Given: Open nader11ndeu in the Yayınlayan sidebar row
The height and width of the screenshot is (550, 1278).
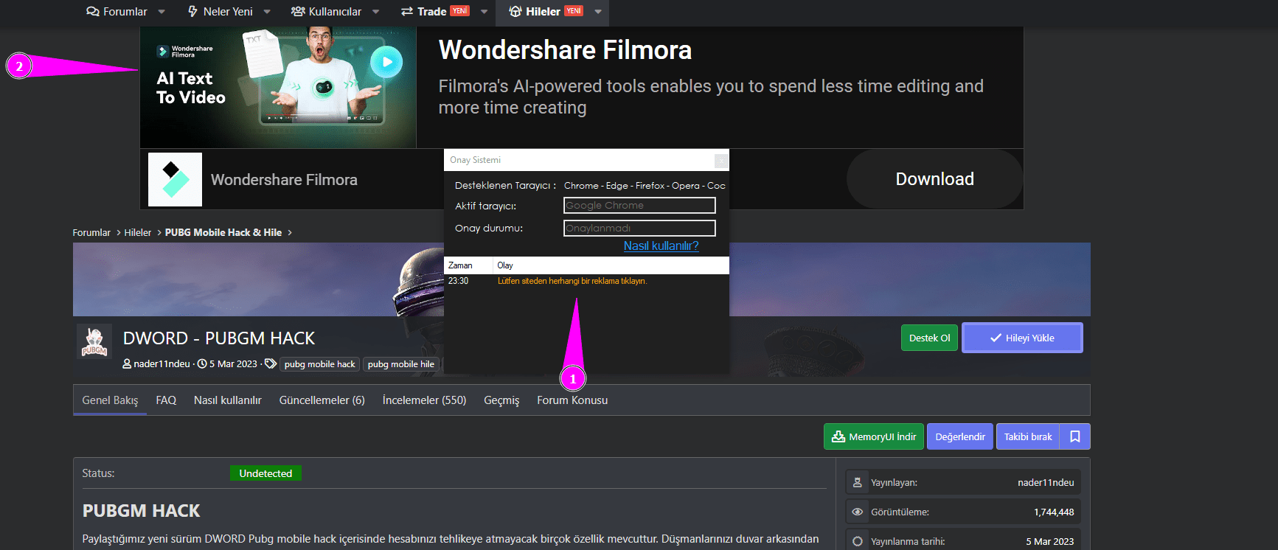Looking at the screenshot, I should tap(1046, 483).
